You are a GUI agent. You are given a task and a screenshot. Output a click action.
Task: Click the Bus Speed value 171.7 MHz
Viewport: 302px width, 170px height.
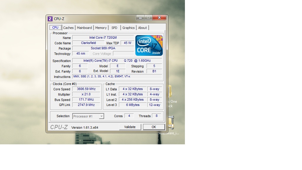pyautogui.click(x=86, y=100)
